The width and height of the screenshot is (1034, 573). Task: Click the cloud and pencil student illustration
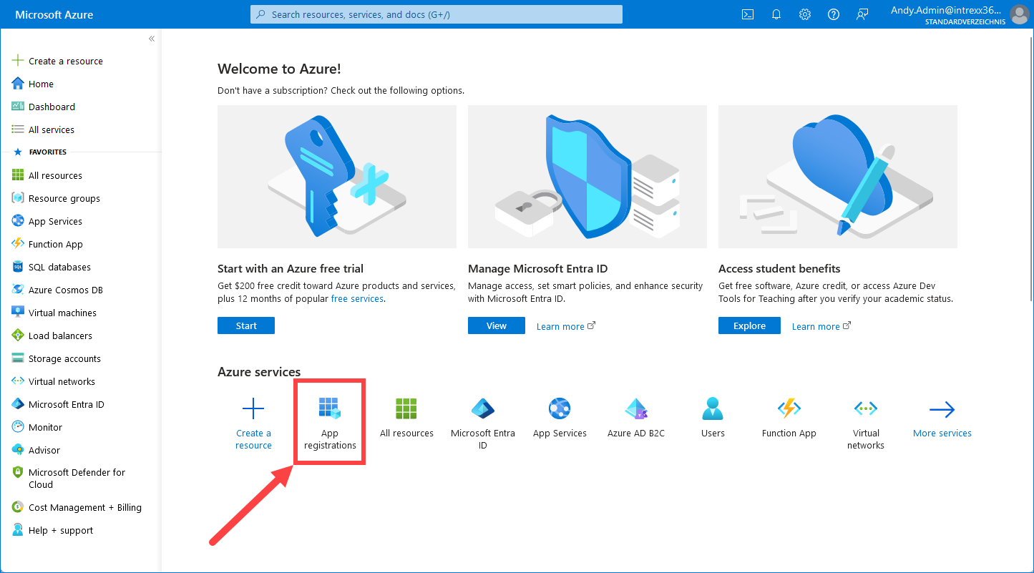click(x=838, y=177)
